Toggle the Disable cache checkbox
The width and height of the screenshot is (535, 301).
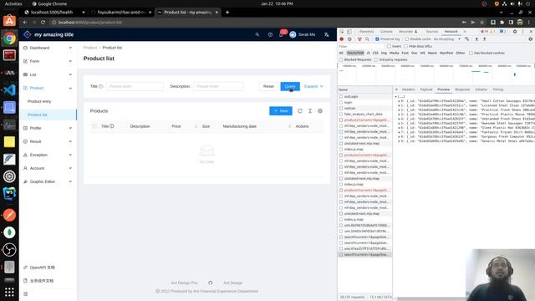click(x=407, y=39)
